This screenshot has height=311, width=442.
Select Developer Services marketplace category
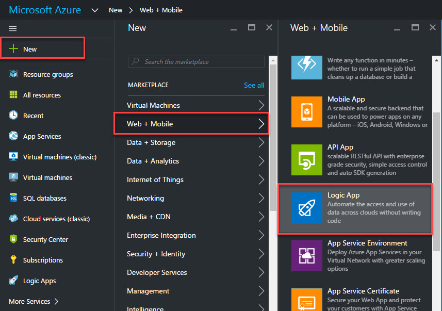(x=195, y=273)
